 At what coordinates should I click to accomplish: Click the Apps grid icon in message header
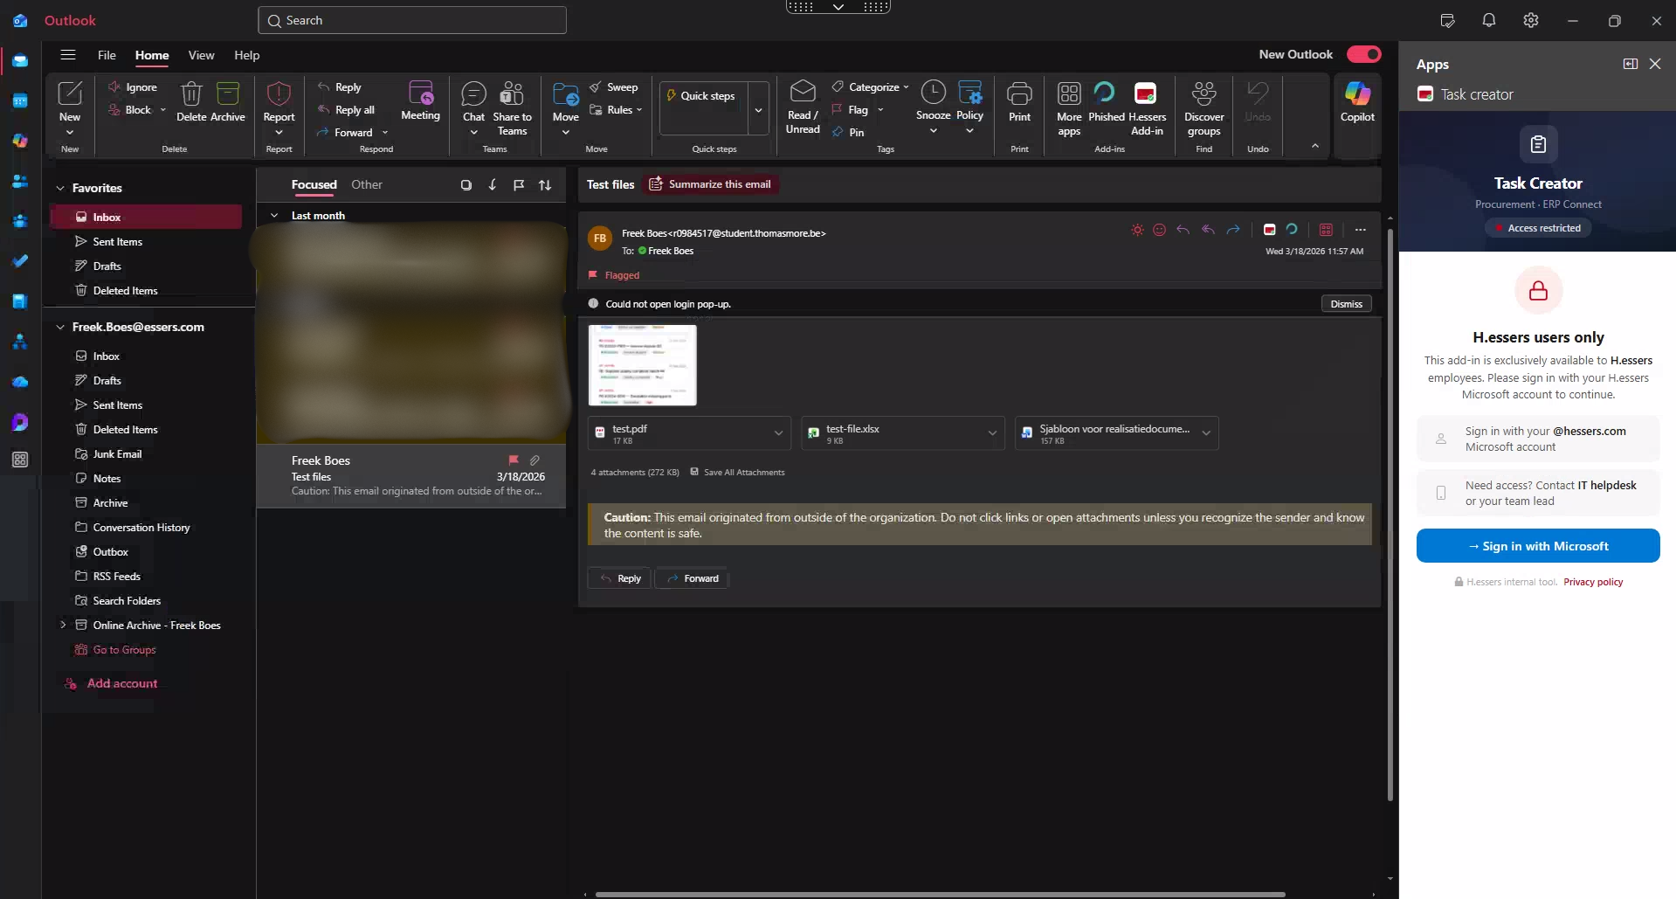1326,230
